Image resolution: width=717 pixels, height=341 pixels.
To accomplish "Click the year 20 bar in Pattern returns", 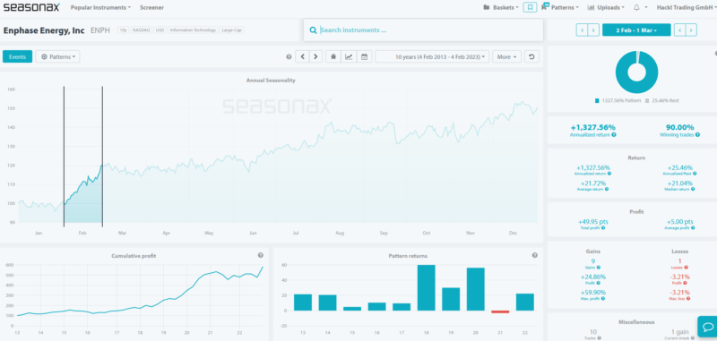I will (x=476, y=289).
